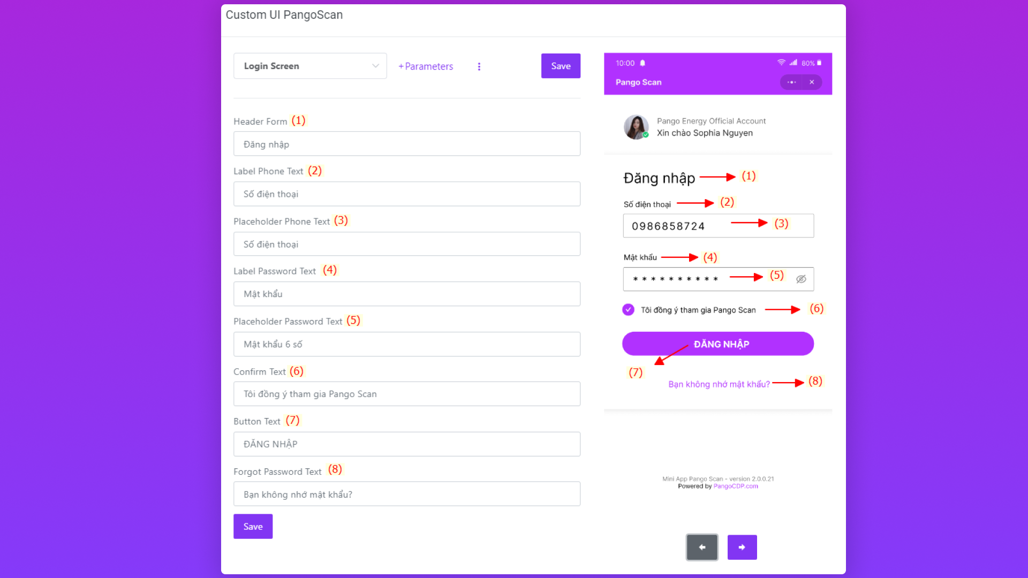1028x578 pixels.
Task: Click the PangoCDP.com link
Action: click(x=735, y=486)
